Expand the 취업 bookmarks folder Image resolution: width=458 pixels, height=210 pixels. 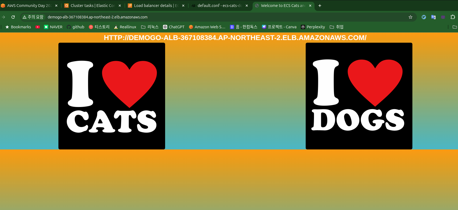337,27
